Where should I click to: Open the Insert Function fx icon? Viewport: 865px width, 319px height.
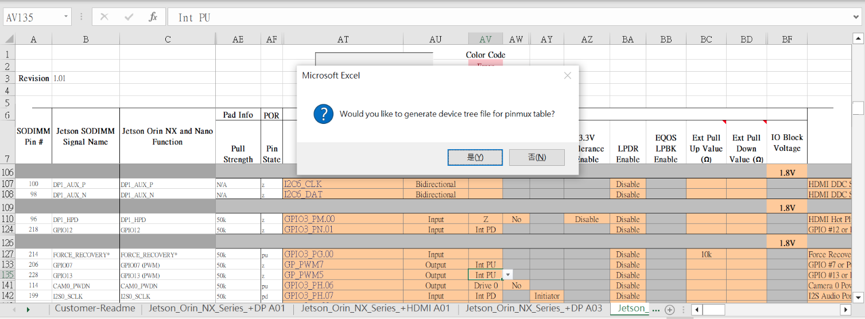coord(153,17)
